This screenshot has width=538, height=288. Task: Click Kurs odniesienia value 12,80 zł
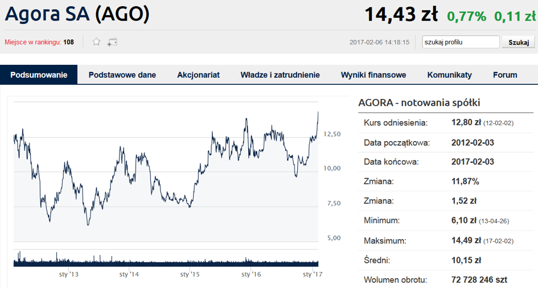click(x=466, y=122)
